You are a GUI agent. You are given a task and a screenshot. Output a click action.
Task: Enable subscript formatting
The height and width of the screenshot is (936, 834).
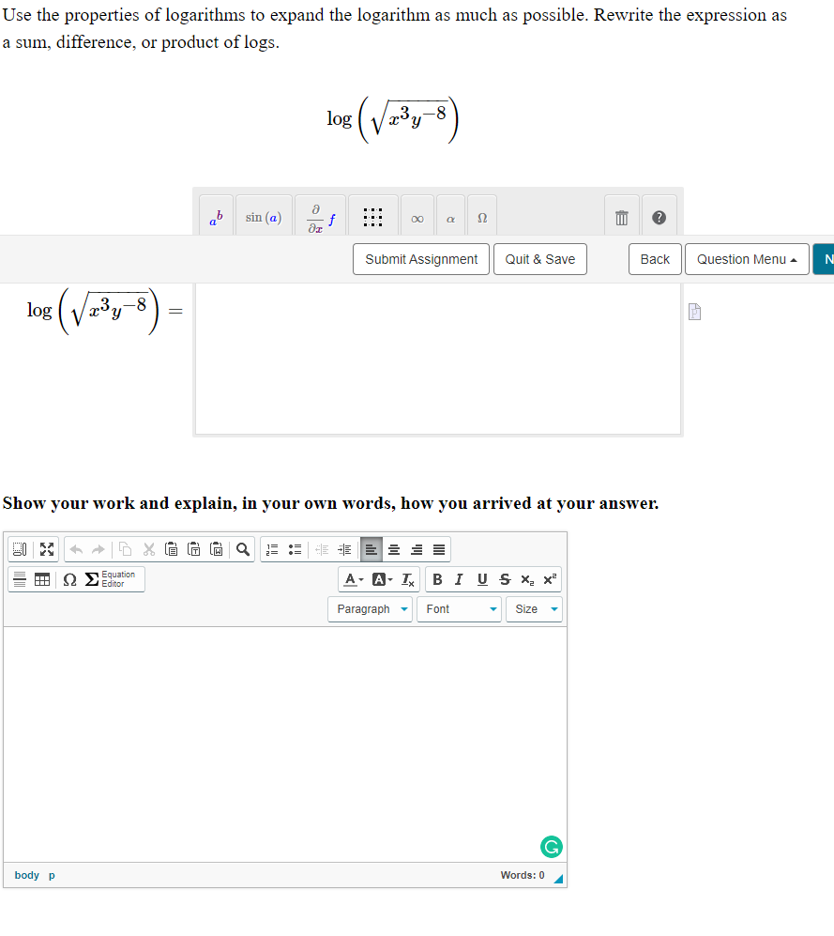click(527, 579)
